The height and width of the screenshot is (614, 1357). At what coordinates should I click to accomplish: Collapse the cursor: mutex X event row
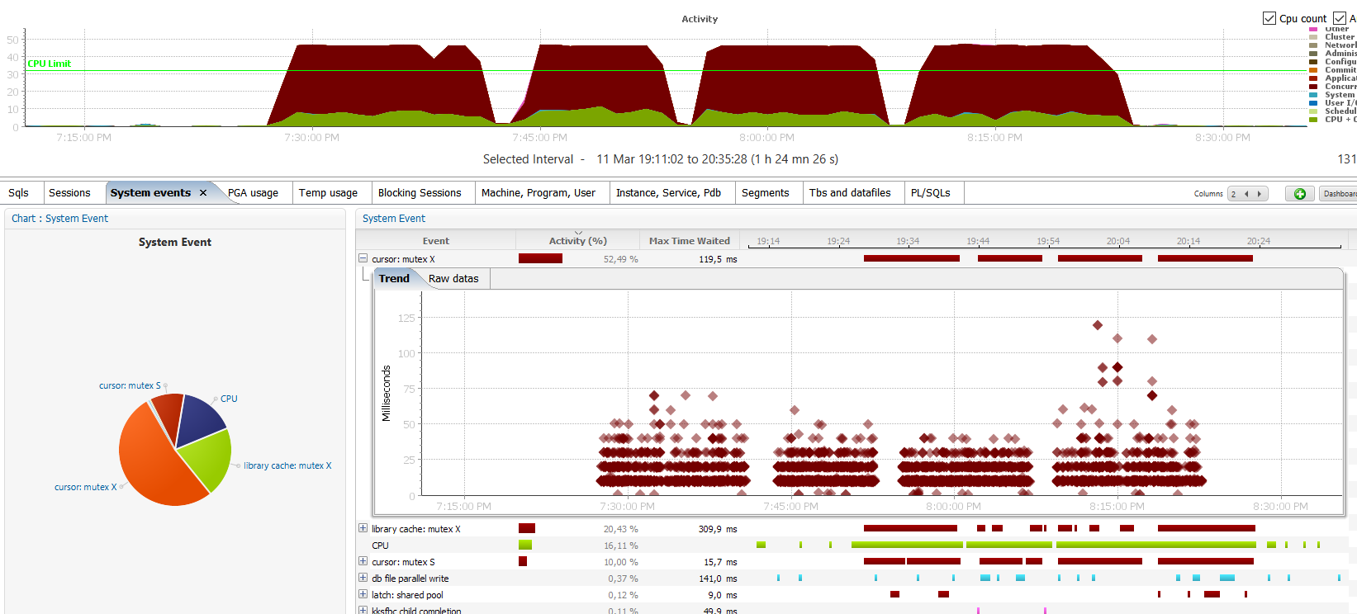pos(363,258)
